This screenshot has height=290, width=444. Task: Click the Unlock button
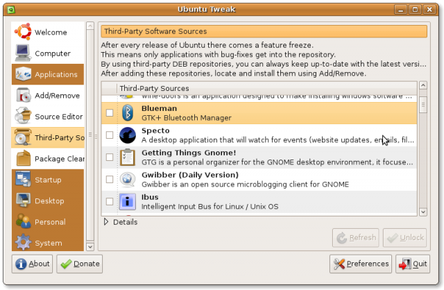pos(404,237)
